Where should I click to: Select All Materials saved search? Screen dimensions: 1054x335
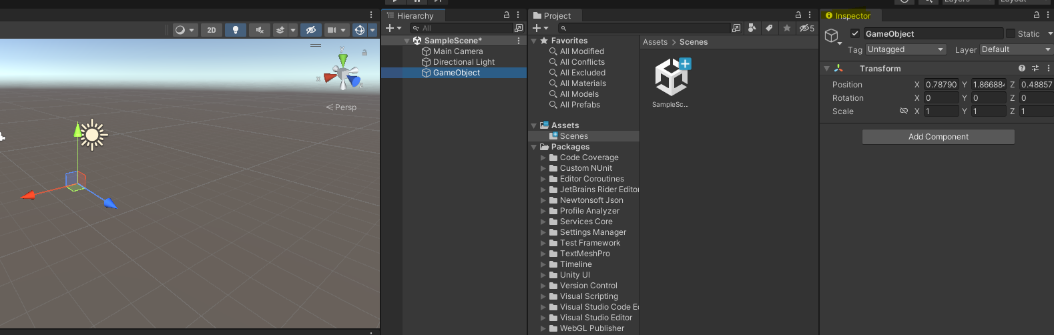pos(583,83)
